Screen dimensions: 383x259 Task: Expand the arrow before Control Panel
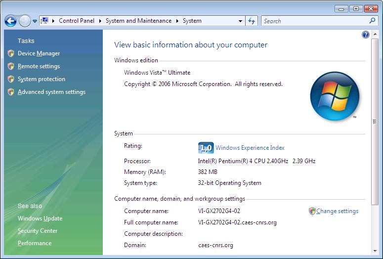point(53,21)
